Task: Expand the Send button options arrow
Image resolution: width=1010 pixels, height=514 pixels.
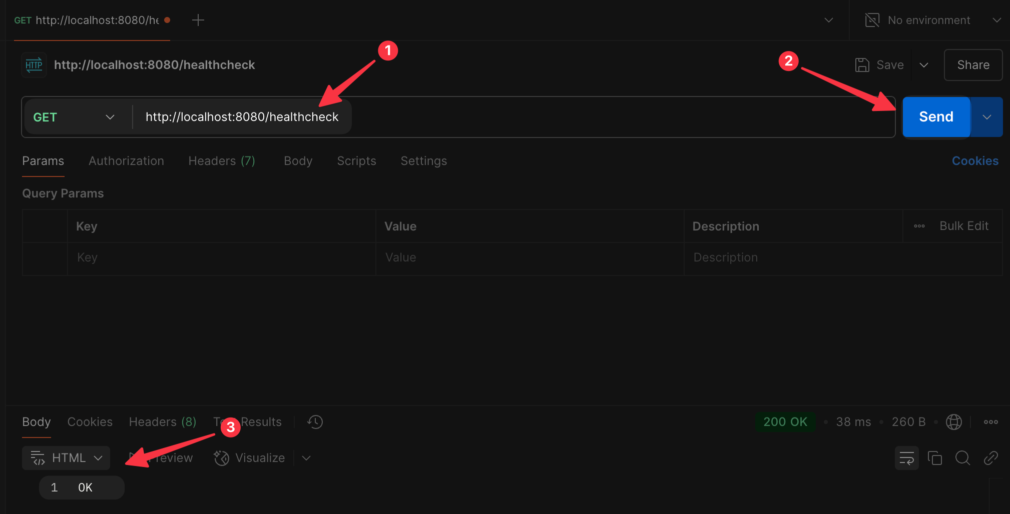Action: pyautogui.click(x=986, y=117)
